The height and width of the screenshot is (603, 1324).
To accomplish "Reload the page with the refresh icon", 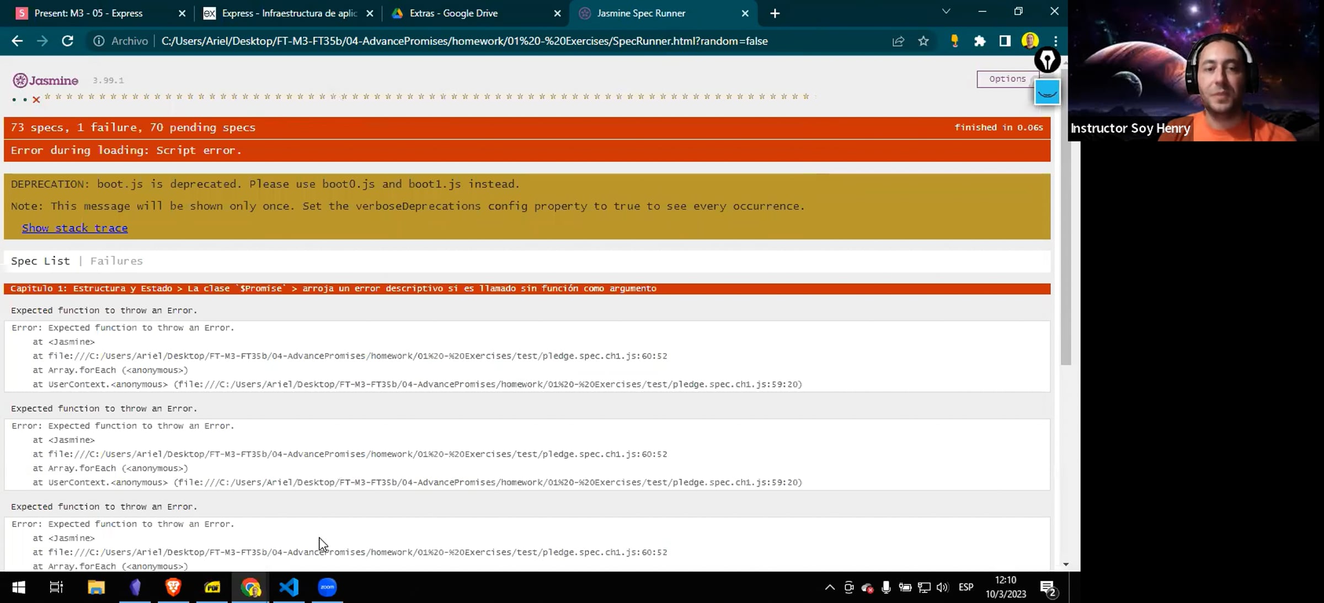I will click(x=67, y=41).
